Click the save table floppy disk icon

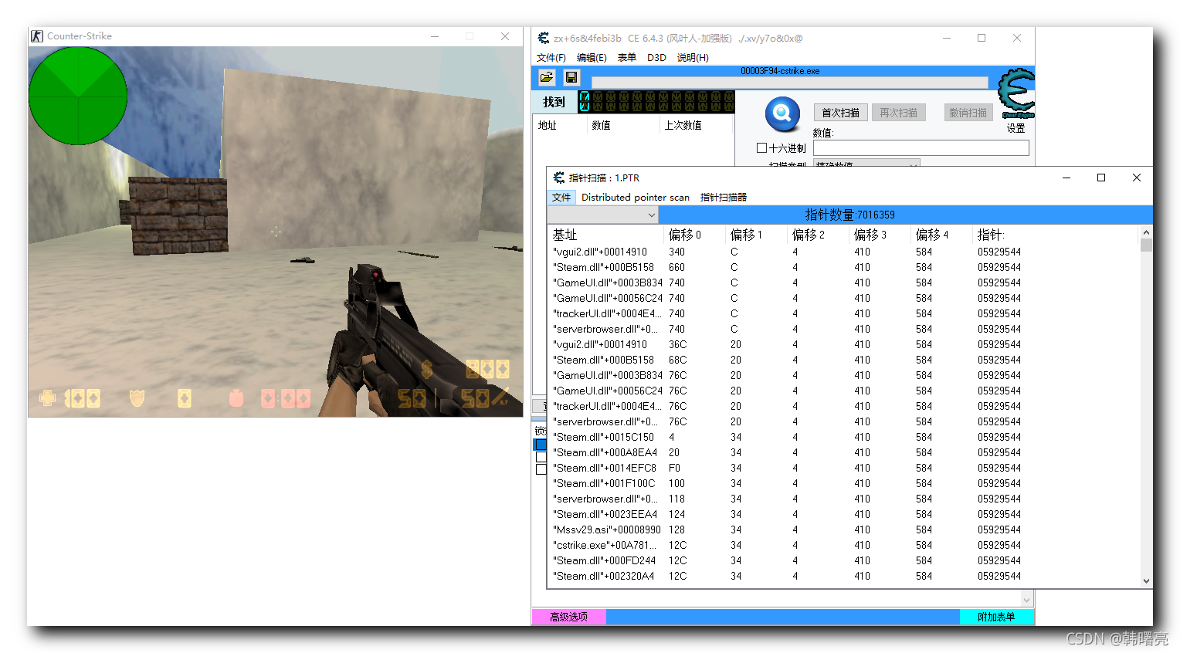(571, 77)
